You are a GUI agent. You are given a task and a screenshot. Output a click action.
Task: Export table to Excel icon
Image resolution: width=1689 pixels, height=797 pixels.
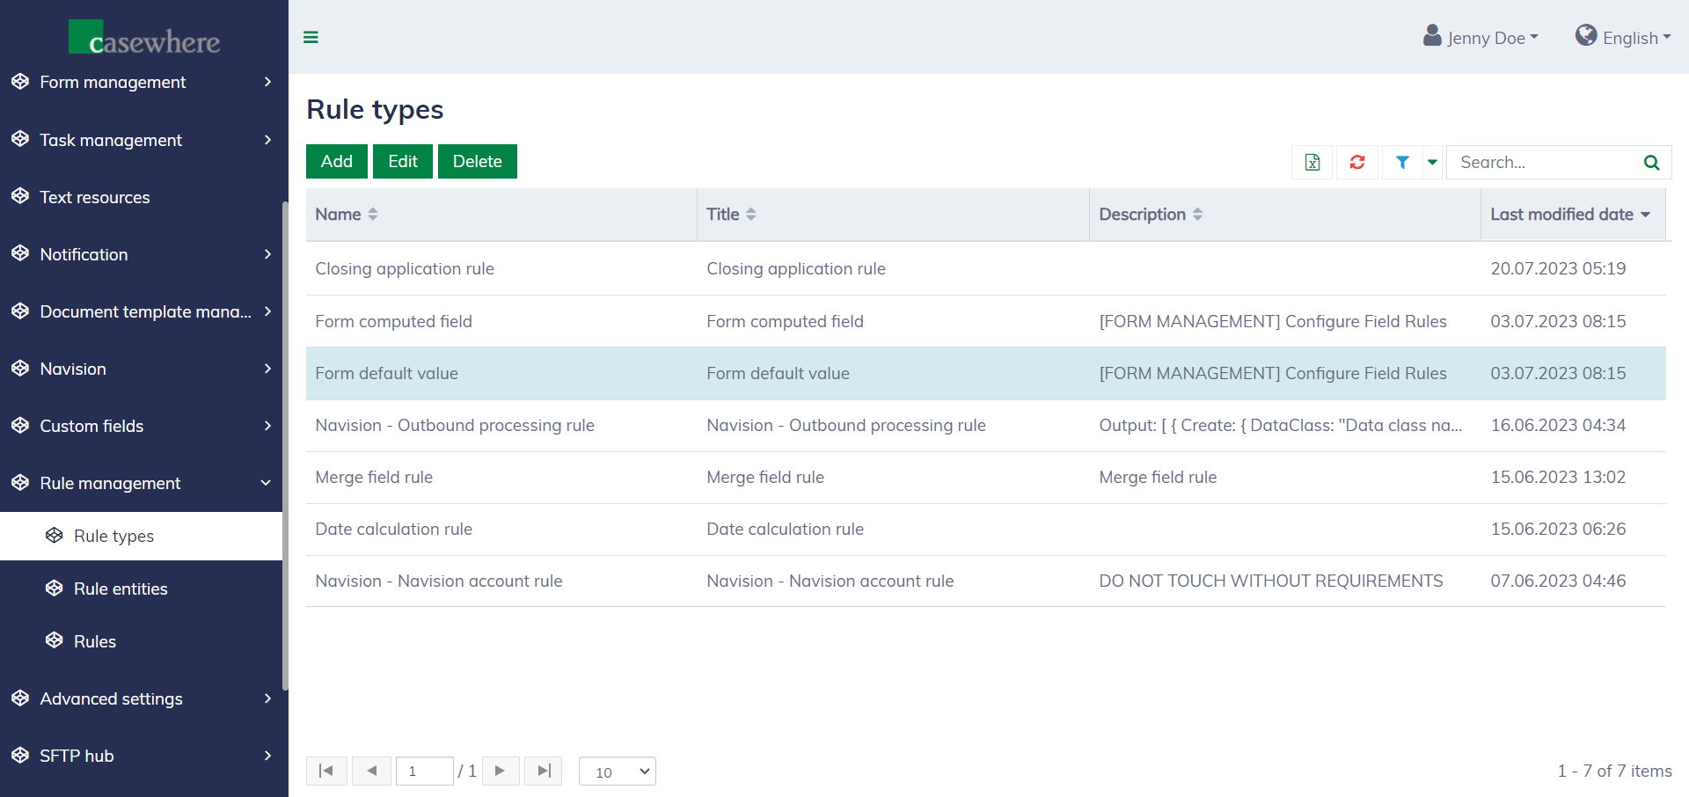(x=1312, y=162)
